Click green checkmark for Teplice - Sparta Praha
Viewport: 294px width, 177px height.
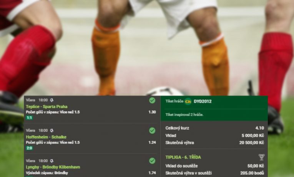pyautogui.click(x=152, y=100)
